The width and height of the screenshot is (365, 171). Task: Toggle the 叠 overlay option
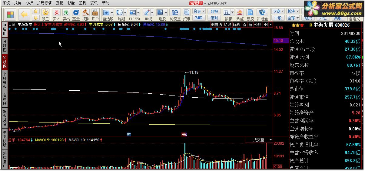click(244, 25)
